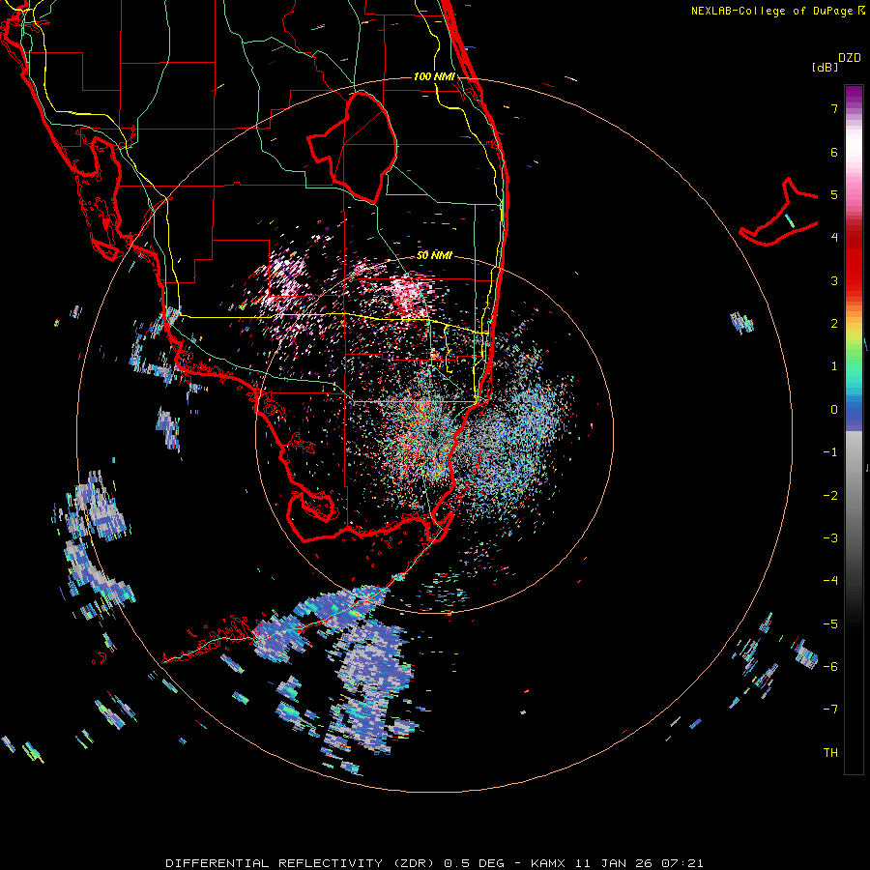This screenshot has height=870, width=870.
Task: Click the 3 value on color scale
Action: coord(834,280)
